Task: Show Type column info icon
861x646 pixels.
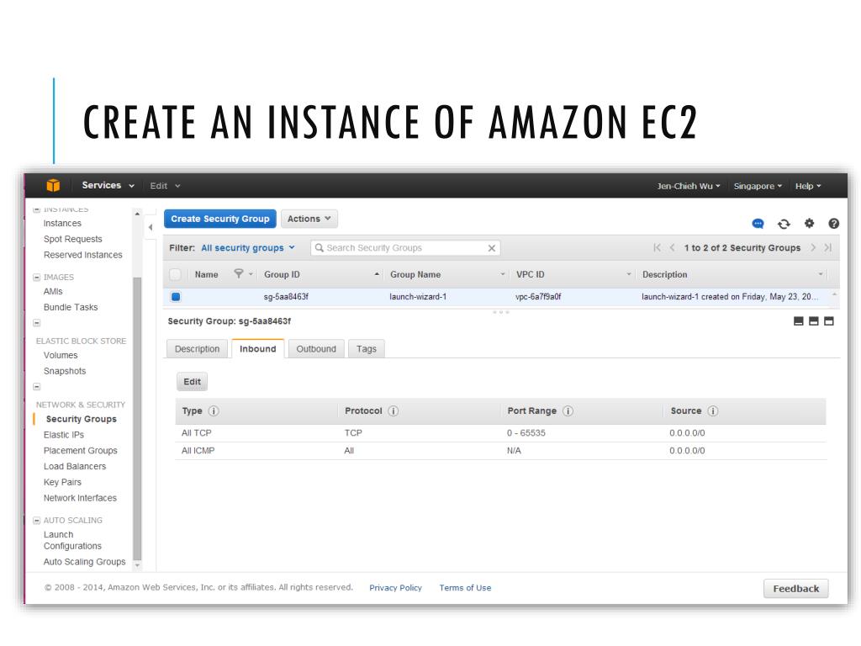Action: click(214, 410)
